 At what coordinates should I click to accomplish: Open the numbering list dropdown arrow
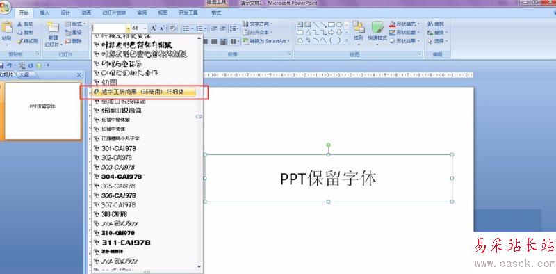coord(206,28)
